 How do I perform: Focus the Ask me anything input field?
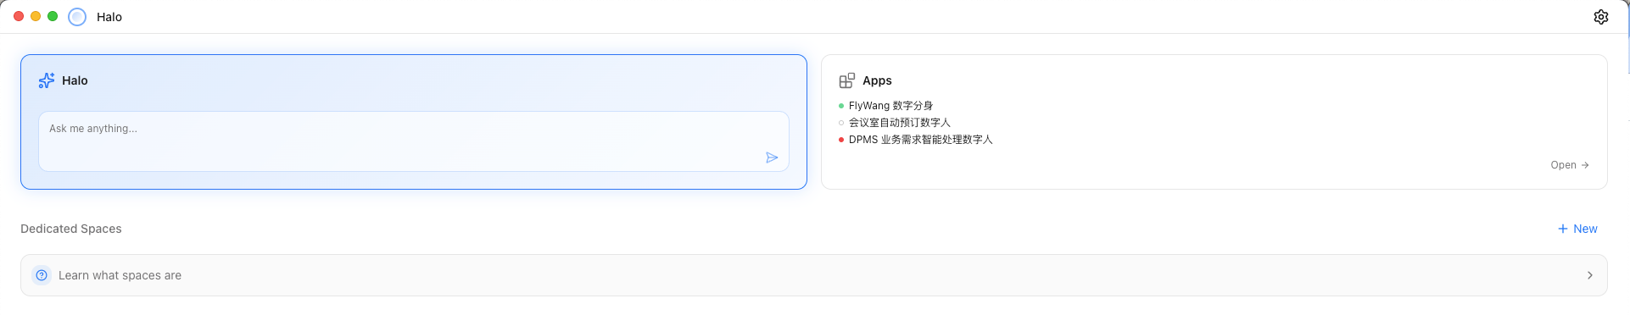414,141
